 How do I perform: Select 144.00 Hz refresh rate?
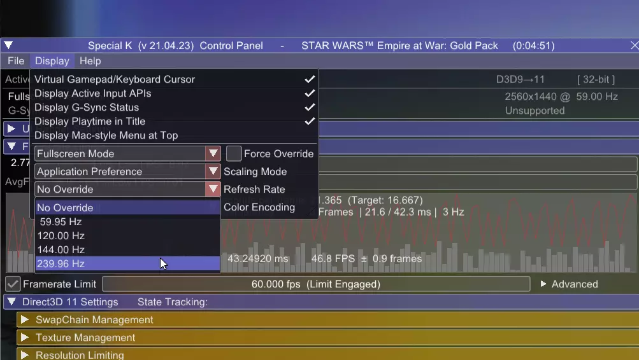pos(127,250)
